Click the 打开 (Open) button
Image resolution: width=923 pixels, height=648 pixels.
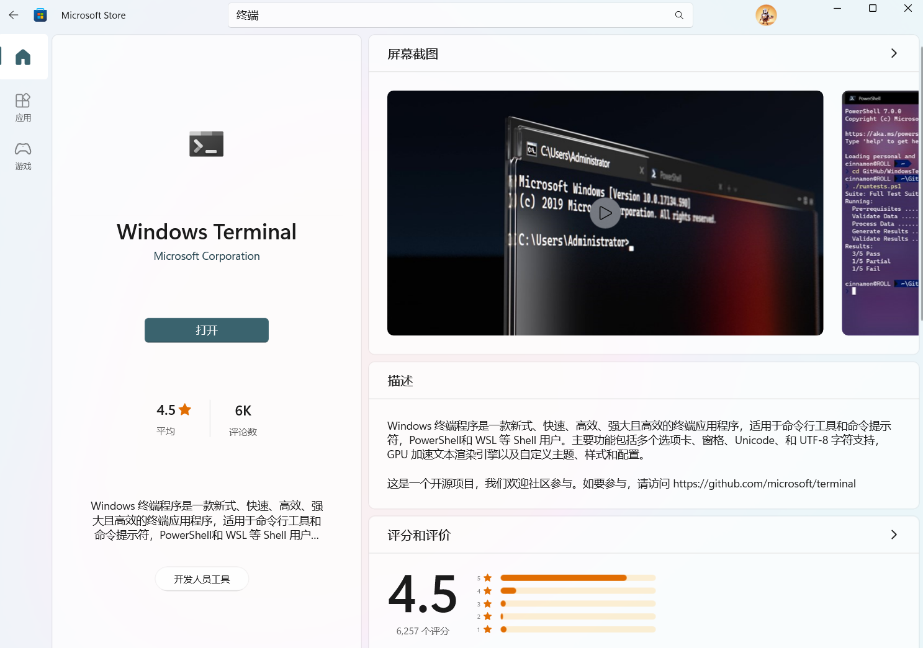(x=207, y=331)
